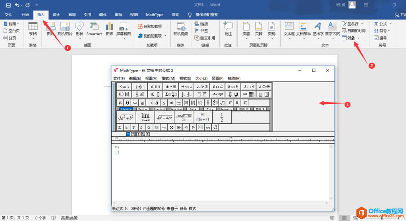
Task: Insert the infinity symbol from small bar
Action: [134, 103]
